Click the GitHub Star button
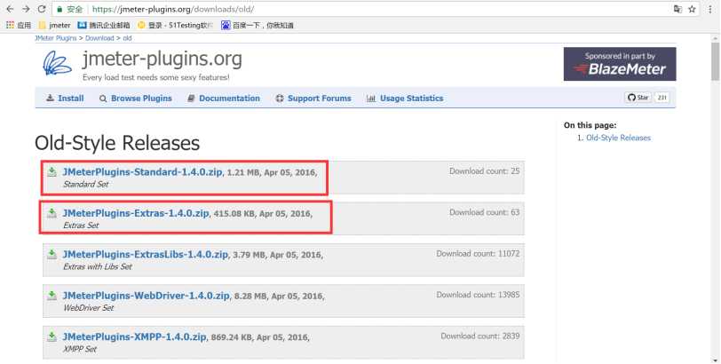The image size is (721, 364). coord(638,98)
